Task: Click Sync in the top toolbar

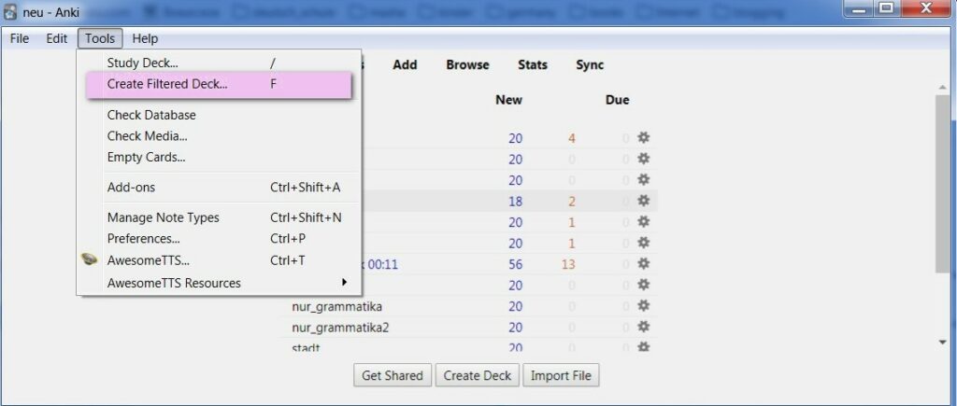Action: click(x=590, y=64)
